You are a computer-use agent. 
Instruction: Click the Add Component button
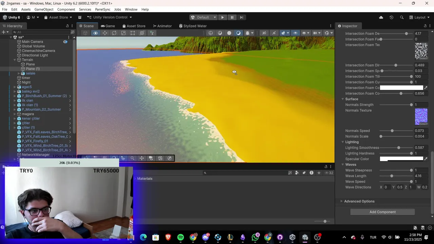(382, 212)
